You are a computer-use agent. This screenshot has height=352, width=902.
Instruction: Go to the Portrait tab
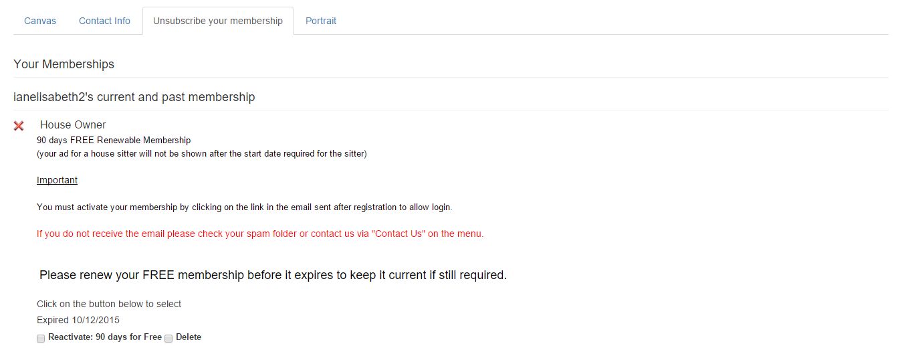[321, 21]
